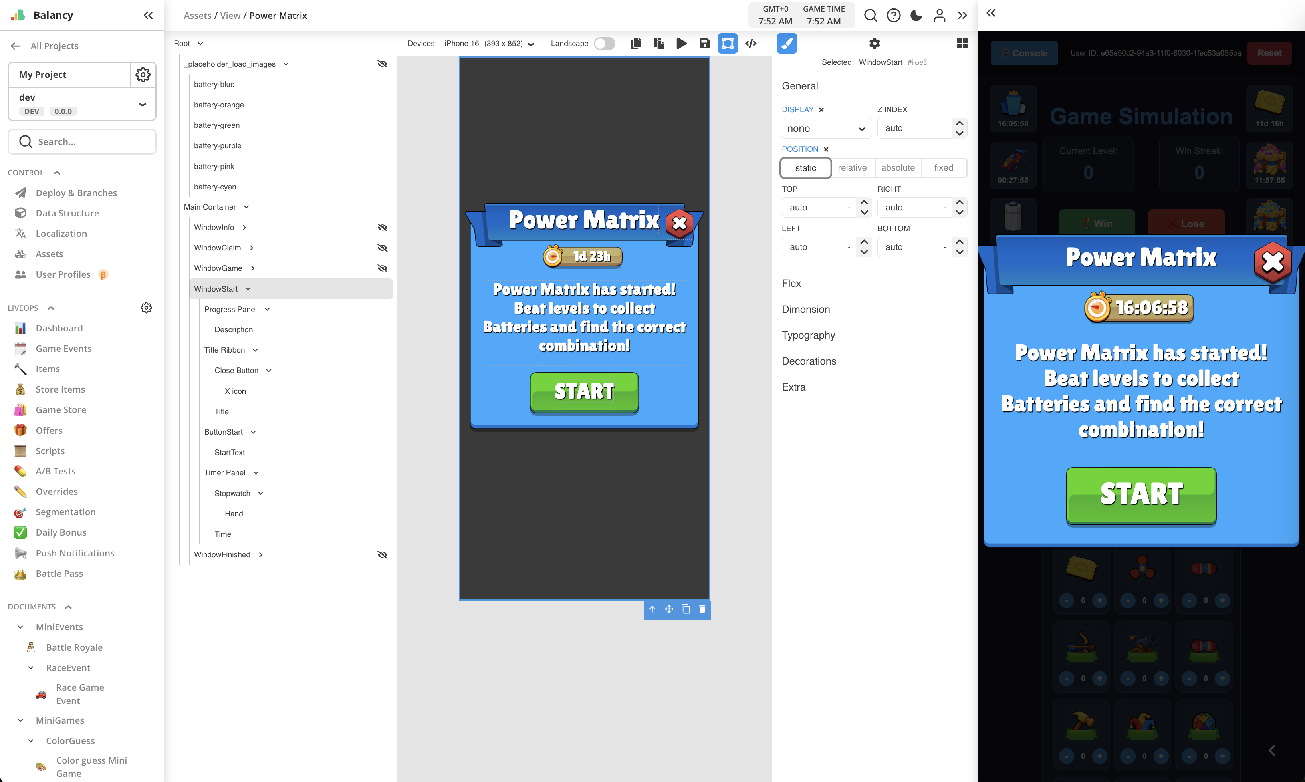The height and width of the screenshot is (782, 1305).
Task: Open Game Events in sidebar
Action: tap(63, 348)
